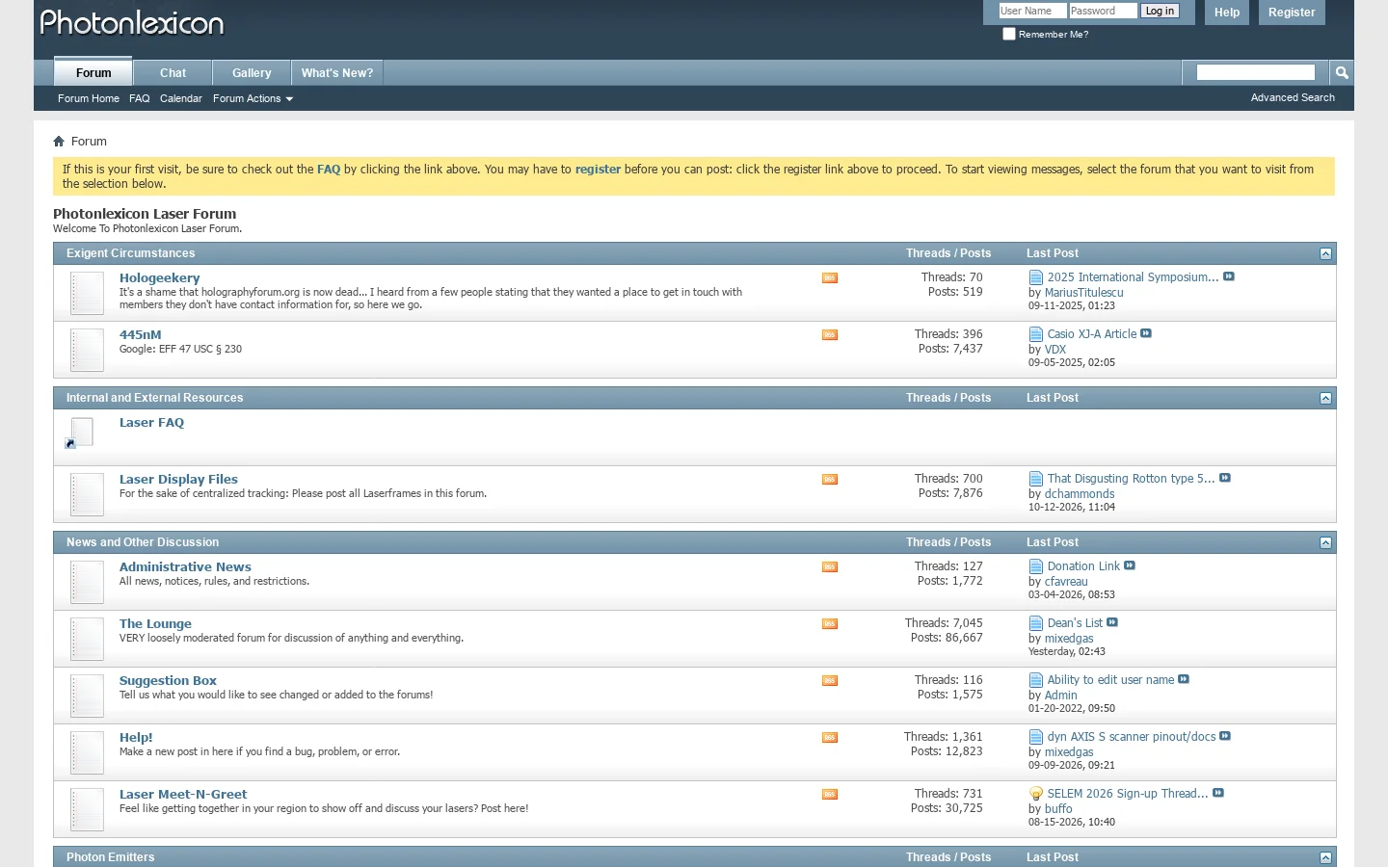Go to last post icon after SELEM 2026 Sign-up Thread
The width and height of the screenshot is (1388, 867).
click(1218, 793)
